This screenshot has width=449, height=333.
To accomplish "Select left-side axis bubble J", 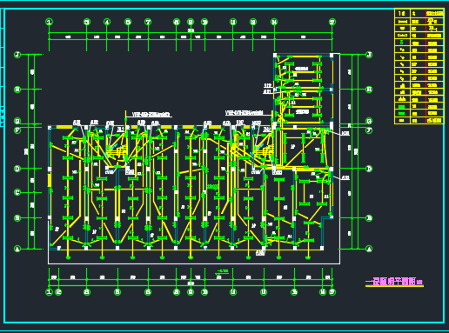I will point(17,55).
